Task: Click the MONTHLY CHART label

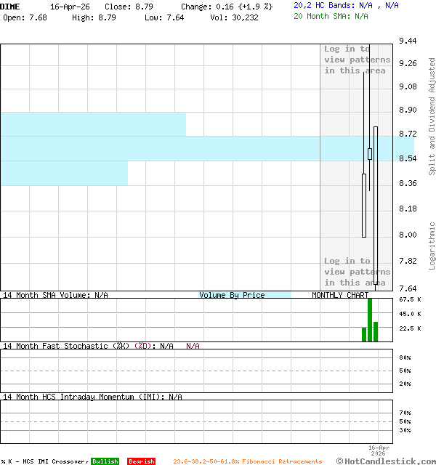Action: point(340,295)
